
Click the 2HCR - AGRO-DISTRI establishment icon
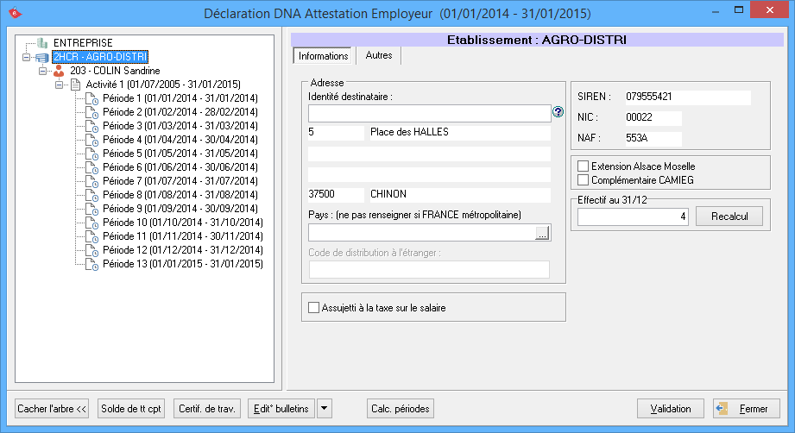pos(42,57)
